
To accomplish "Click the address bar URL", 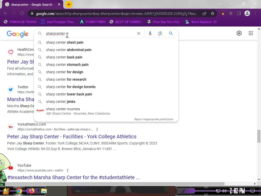I will [117, 14].
